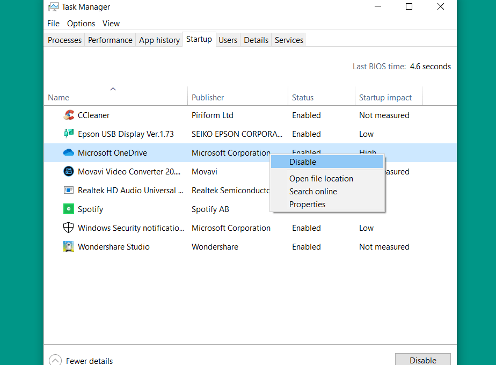Click Microsoft Corporation publisher for OneDrive
Image resolution: width=496 pixels, height=365 pixels.
231,153
